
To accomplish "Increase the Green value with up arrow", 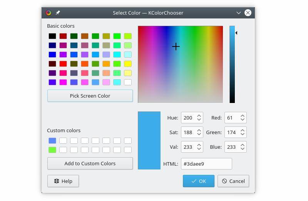I will pyautogui.click(x=243, y=131).
